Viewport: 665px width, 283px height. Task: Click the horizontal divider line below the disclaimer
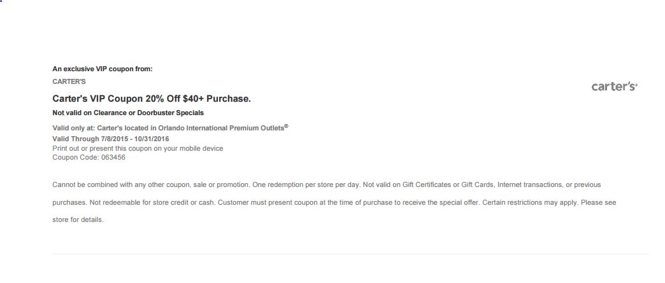pos(350,254)
